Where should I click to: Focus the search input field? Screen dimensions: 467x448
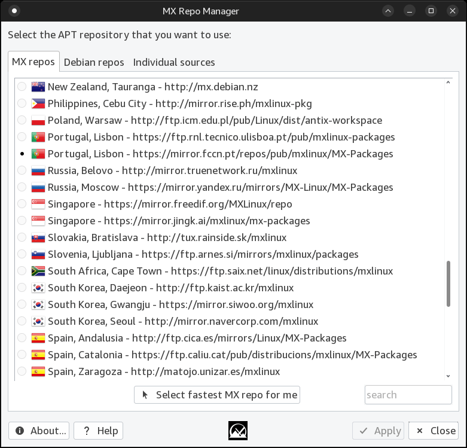pos(408,395)
